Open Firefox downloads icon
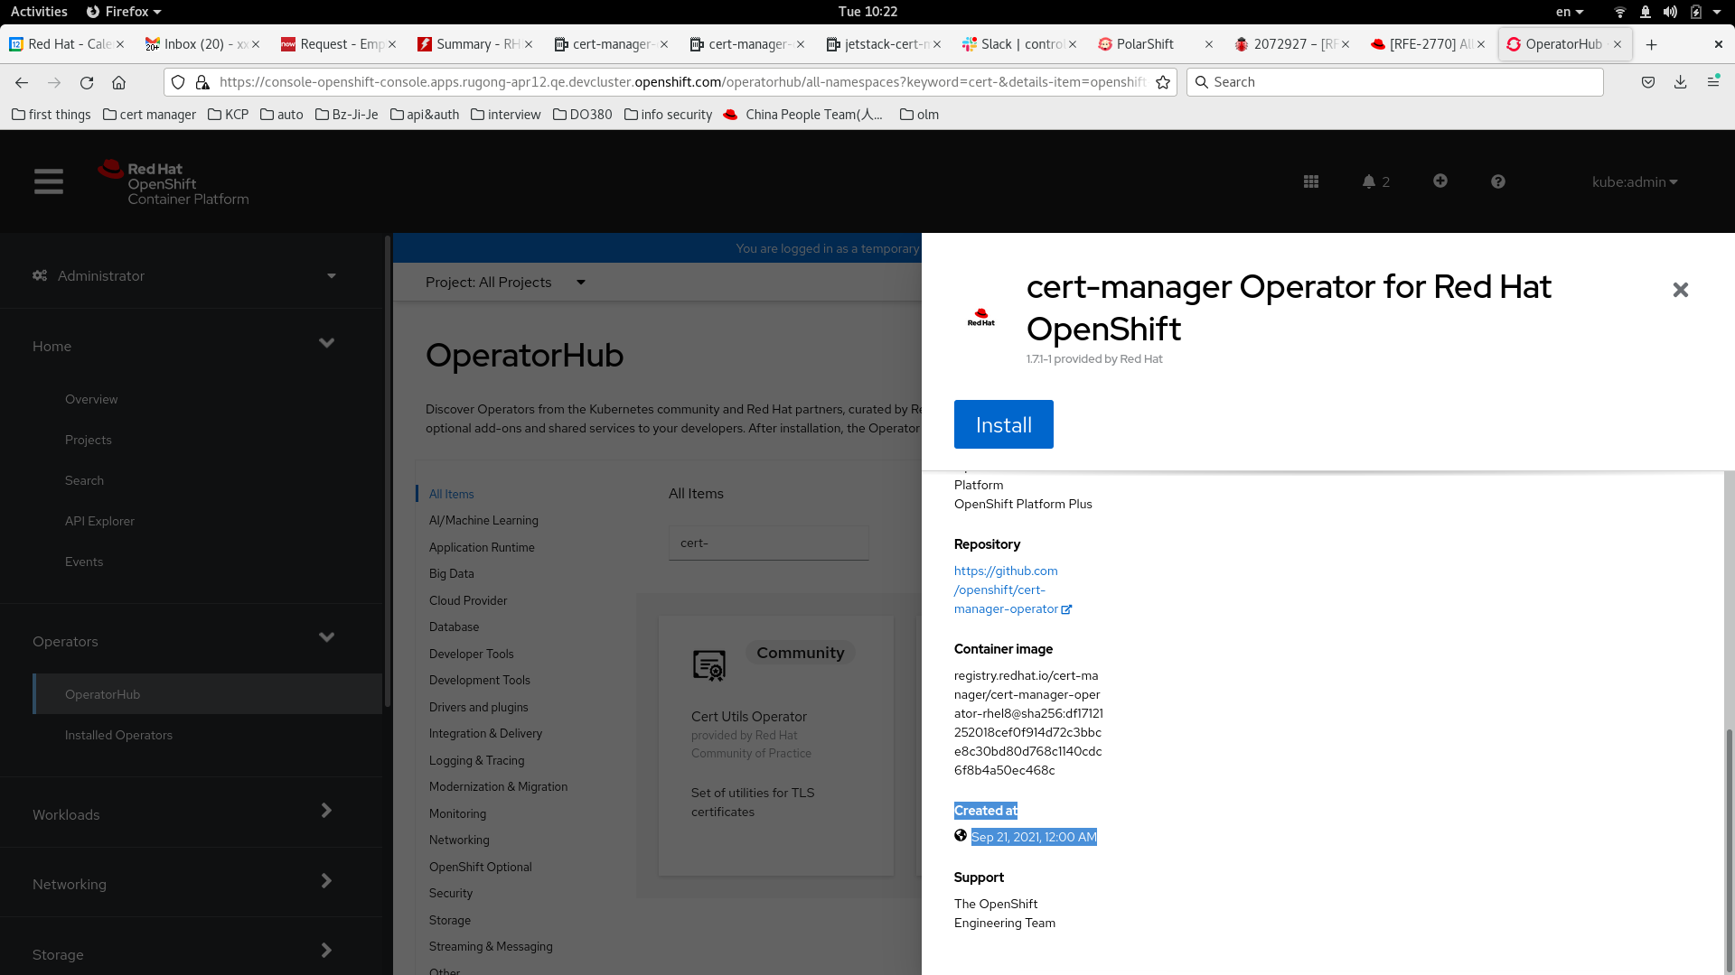The width and height of the screenshot is (1735, 975). click(1680, 82)
